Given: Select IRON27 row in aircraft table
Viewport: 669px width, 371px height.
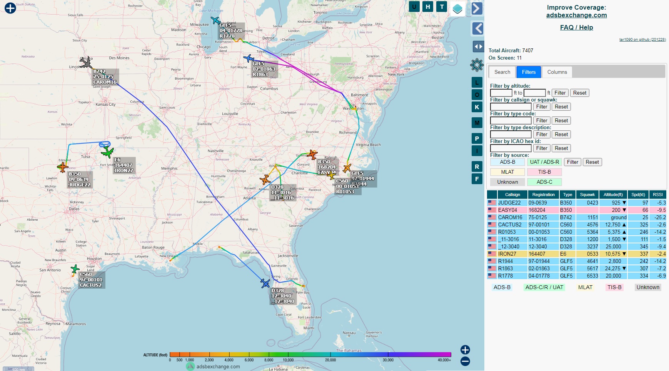Looking at the screenshot, I should coord(577,254).
